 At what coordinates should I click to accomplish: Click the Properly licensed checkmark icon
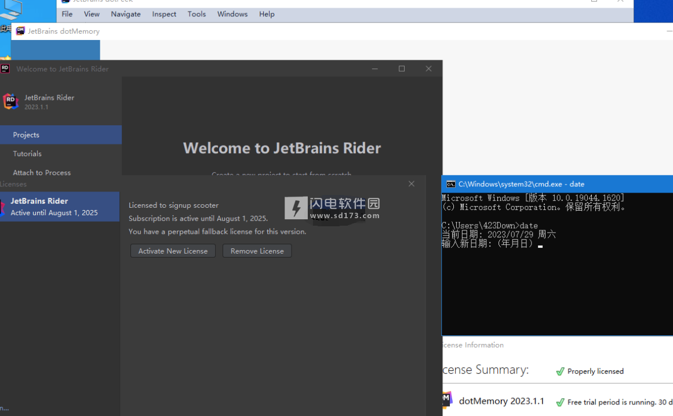click(x=560, y=371)
